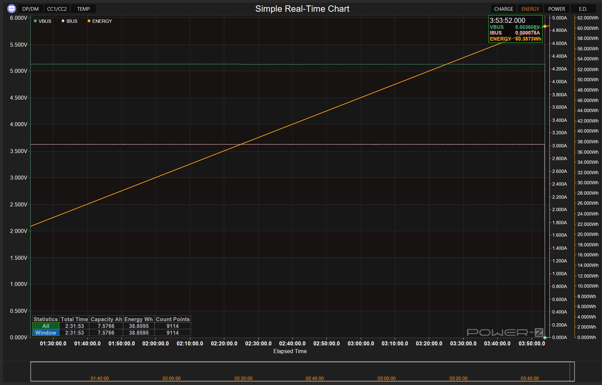Viewport: 602px width, 385px height.
Task: Click the cursor readout box showing 3:53:52.000
Action: coord(515,29)
